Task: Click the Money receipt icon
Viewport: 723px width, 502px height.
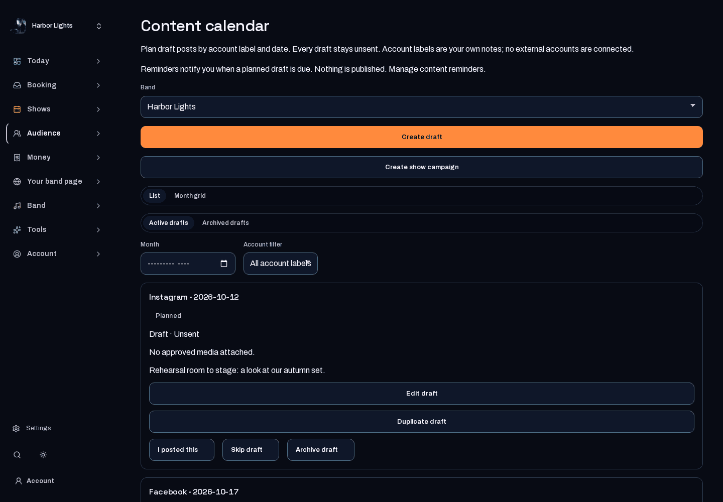Action: pos(17,158)
